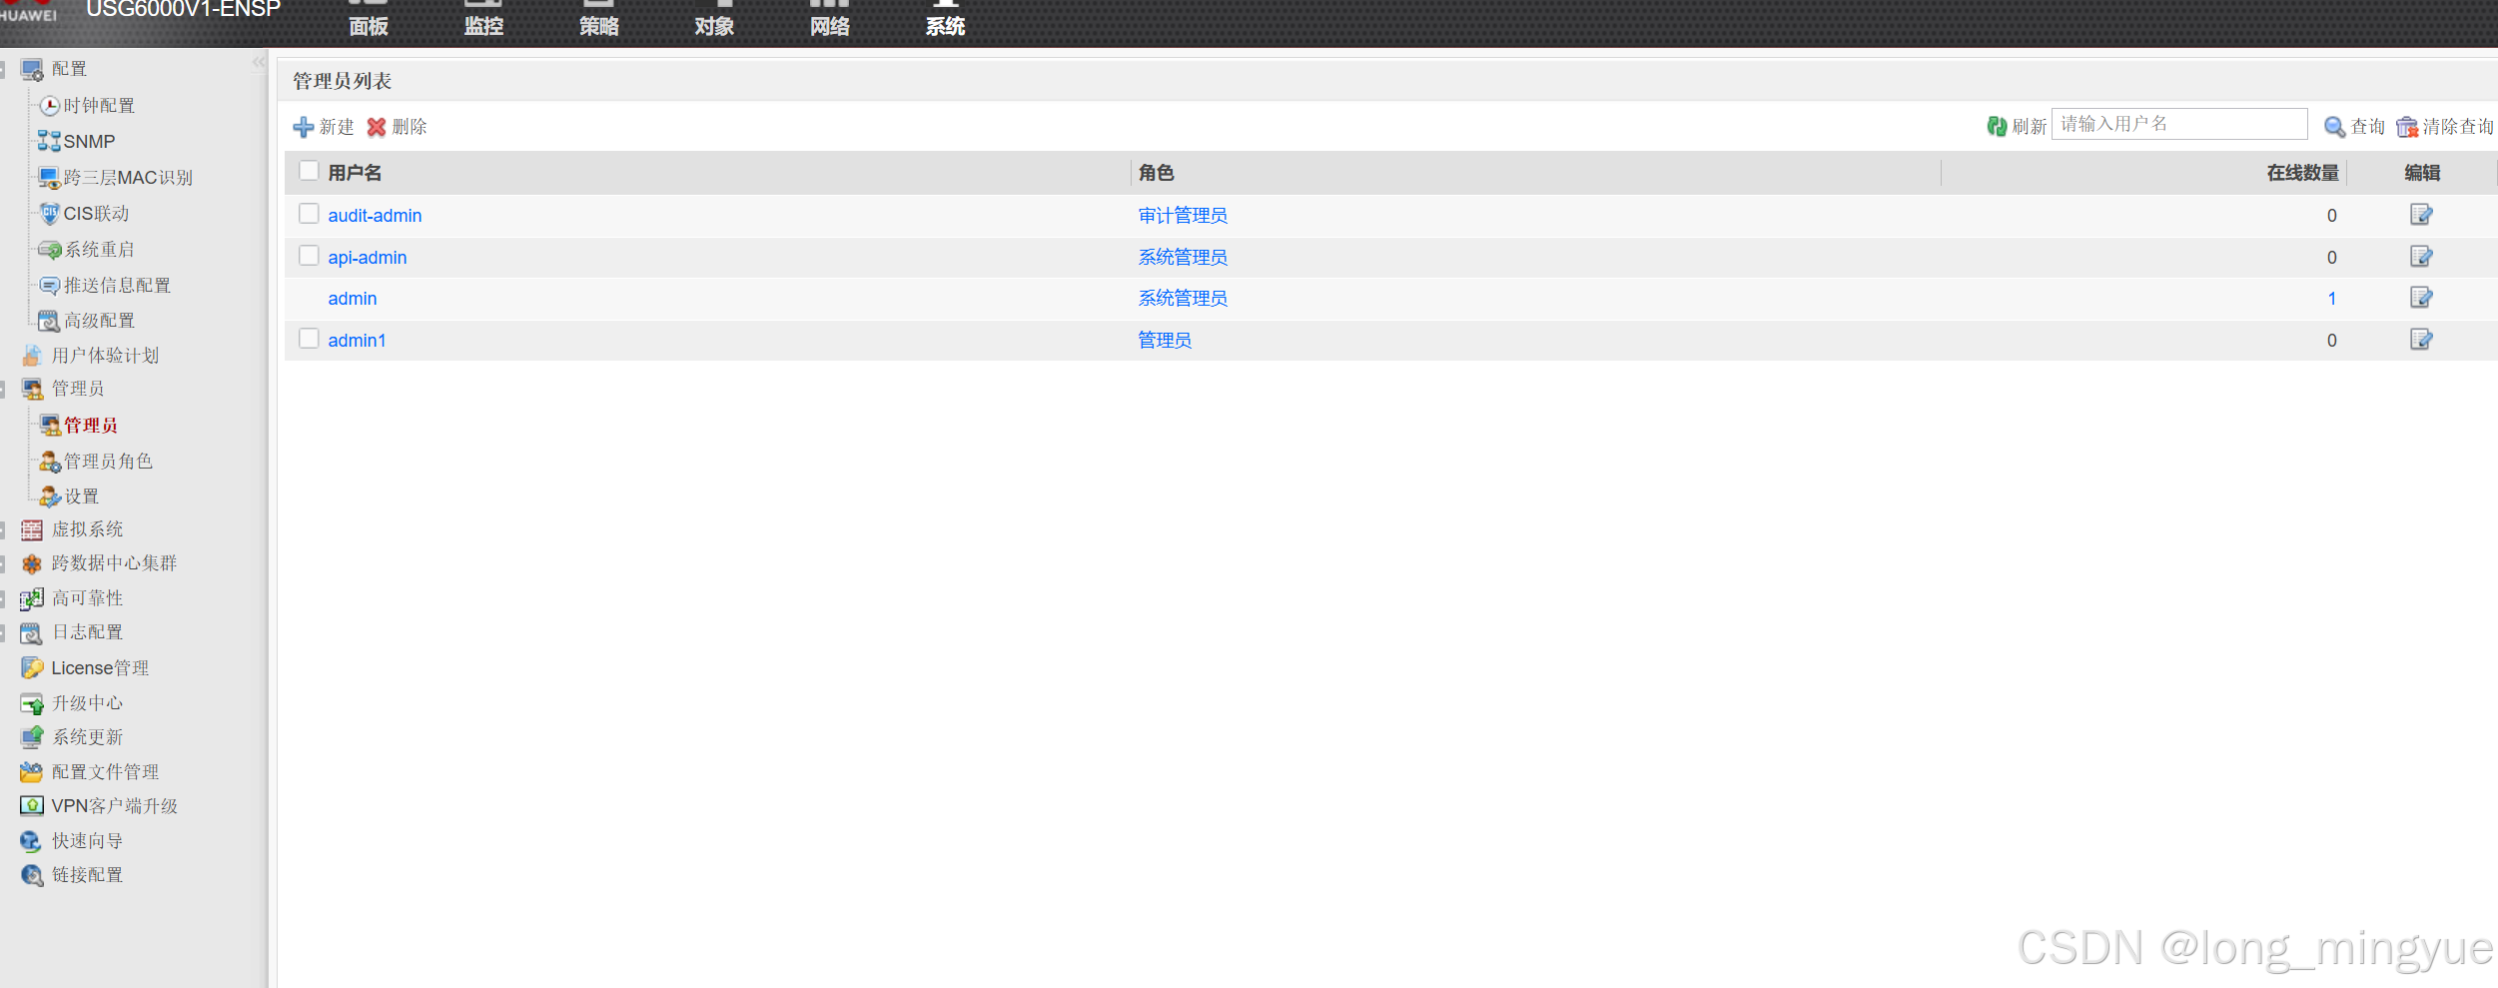Open the 监控 top tab

[483, 20]
